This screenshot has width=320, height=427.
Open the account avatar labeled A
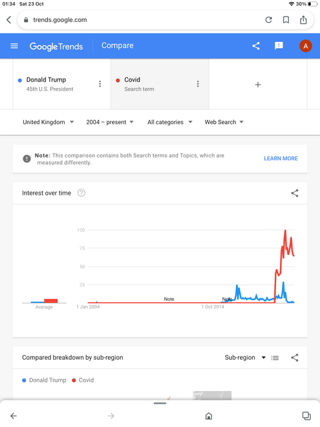(305, 46)
